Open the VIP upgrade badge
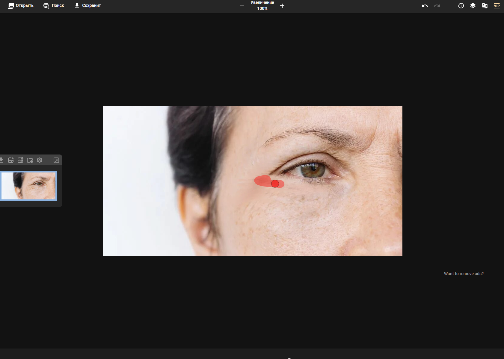This screenshot has height=359, width=504. [x=497, y=6]
